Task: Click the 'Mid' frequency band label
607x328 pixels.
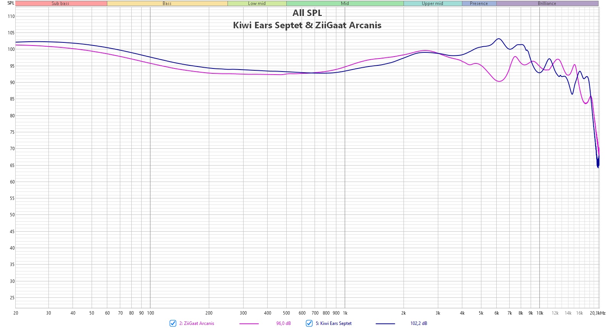Action: tap(345, 3)
